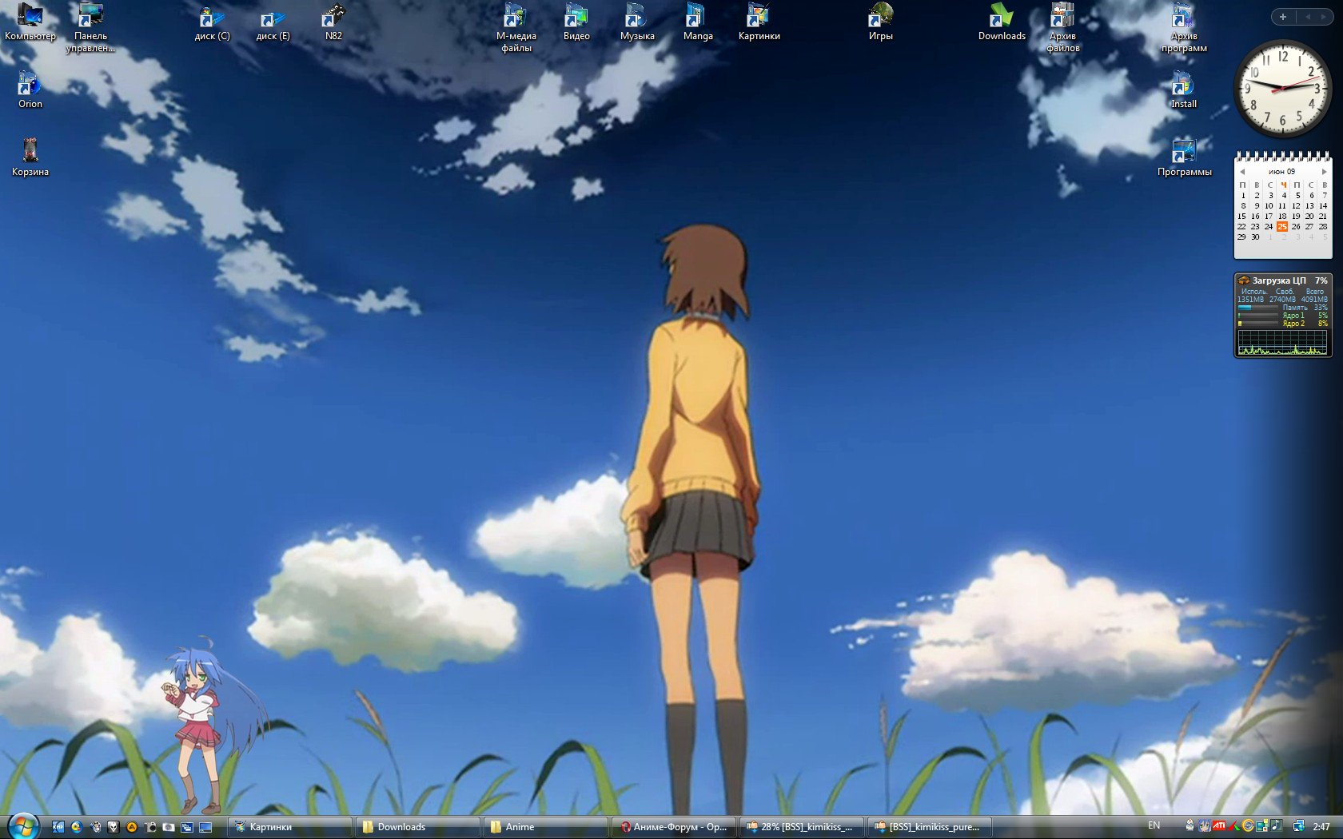Open the Архив файлов shortcut
Viewport: 1343px width, 839px height.
tap(1062, 27)
